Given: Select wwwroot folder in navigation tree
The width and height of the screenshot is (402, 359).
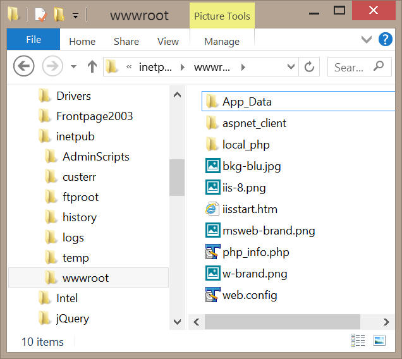Looking at the screenshot, I should pyautogui.click(x=88, y=277).
